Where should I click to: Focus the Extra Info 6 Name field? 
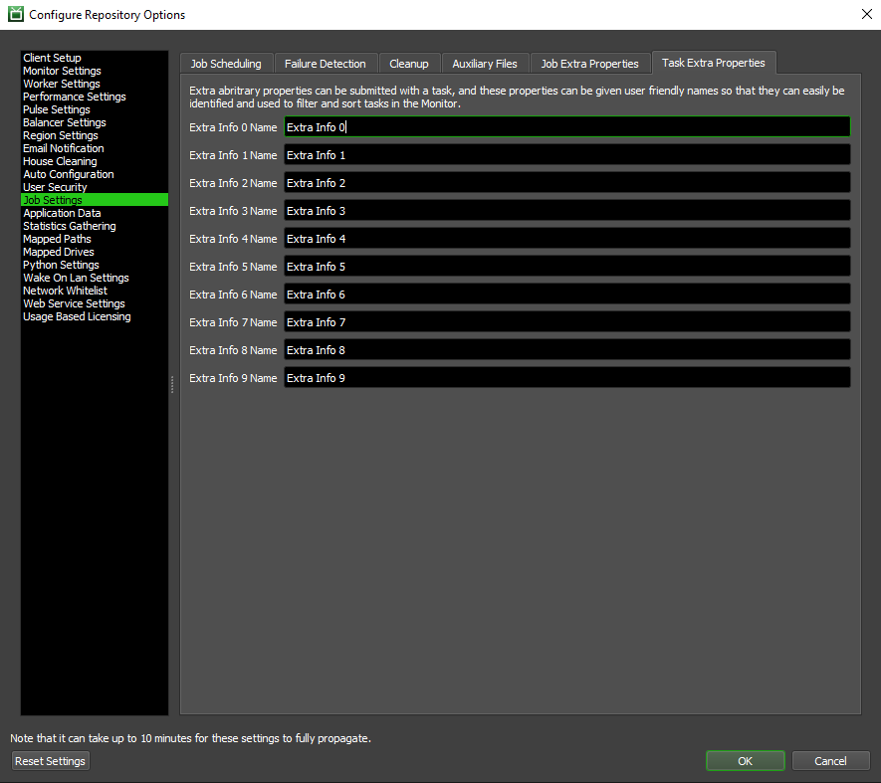click(x=566, y=294)
